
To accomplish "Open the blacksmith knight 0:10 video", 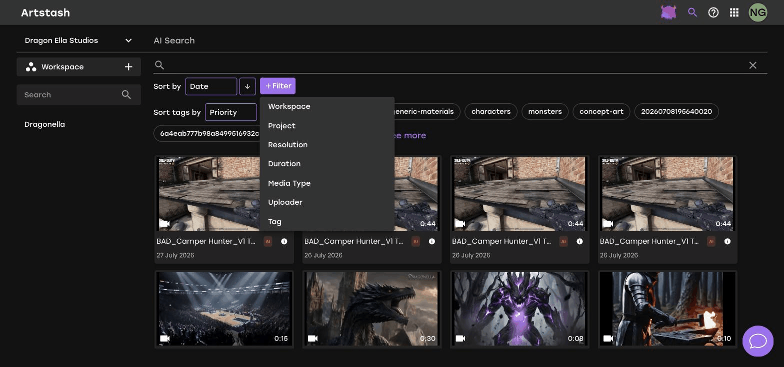I will coord(667,309).
